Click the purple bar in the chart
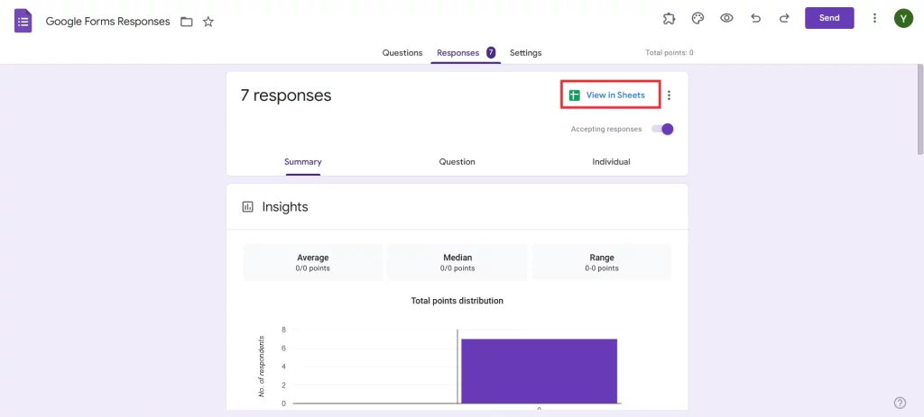Image resolution: width=924 pixels, height=417 pixels. tap(540, 371)
